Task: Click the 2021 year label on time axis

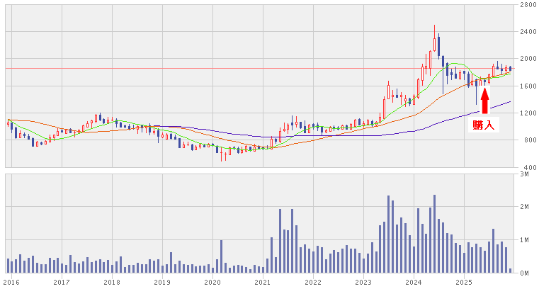Action: [263, 282]
